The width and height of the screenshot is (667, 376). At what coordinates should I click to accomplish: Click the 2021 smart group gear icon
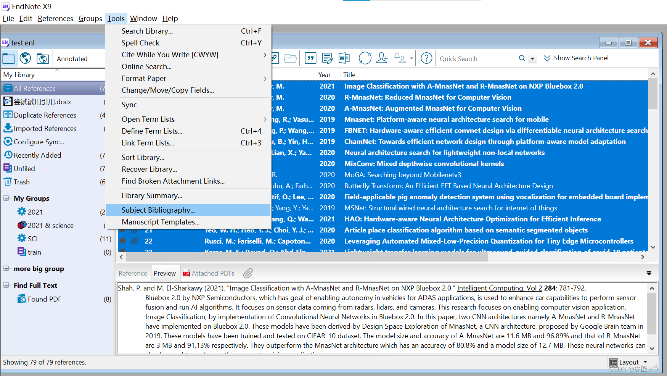click(22, 211)
